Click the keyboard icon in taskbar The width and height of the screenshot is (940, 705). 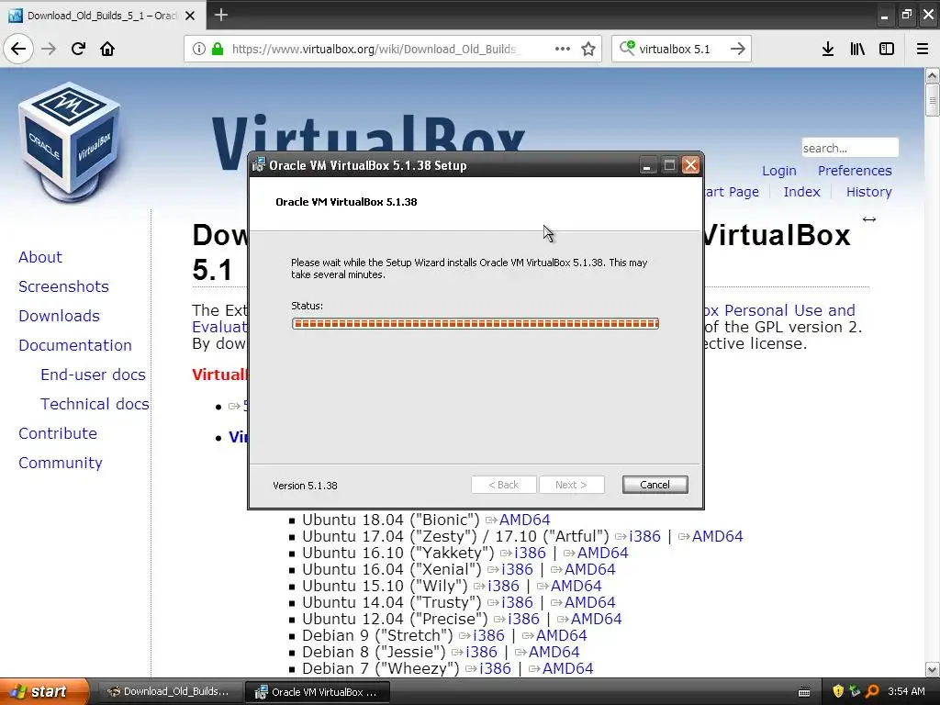804,692
